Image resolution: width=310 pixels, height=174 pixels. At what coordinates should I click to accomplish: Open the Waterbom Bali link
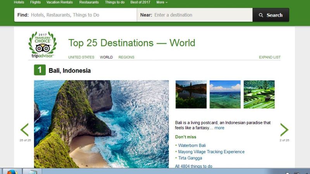click(x=192, y=145)
